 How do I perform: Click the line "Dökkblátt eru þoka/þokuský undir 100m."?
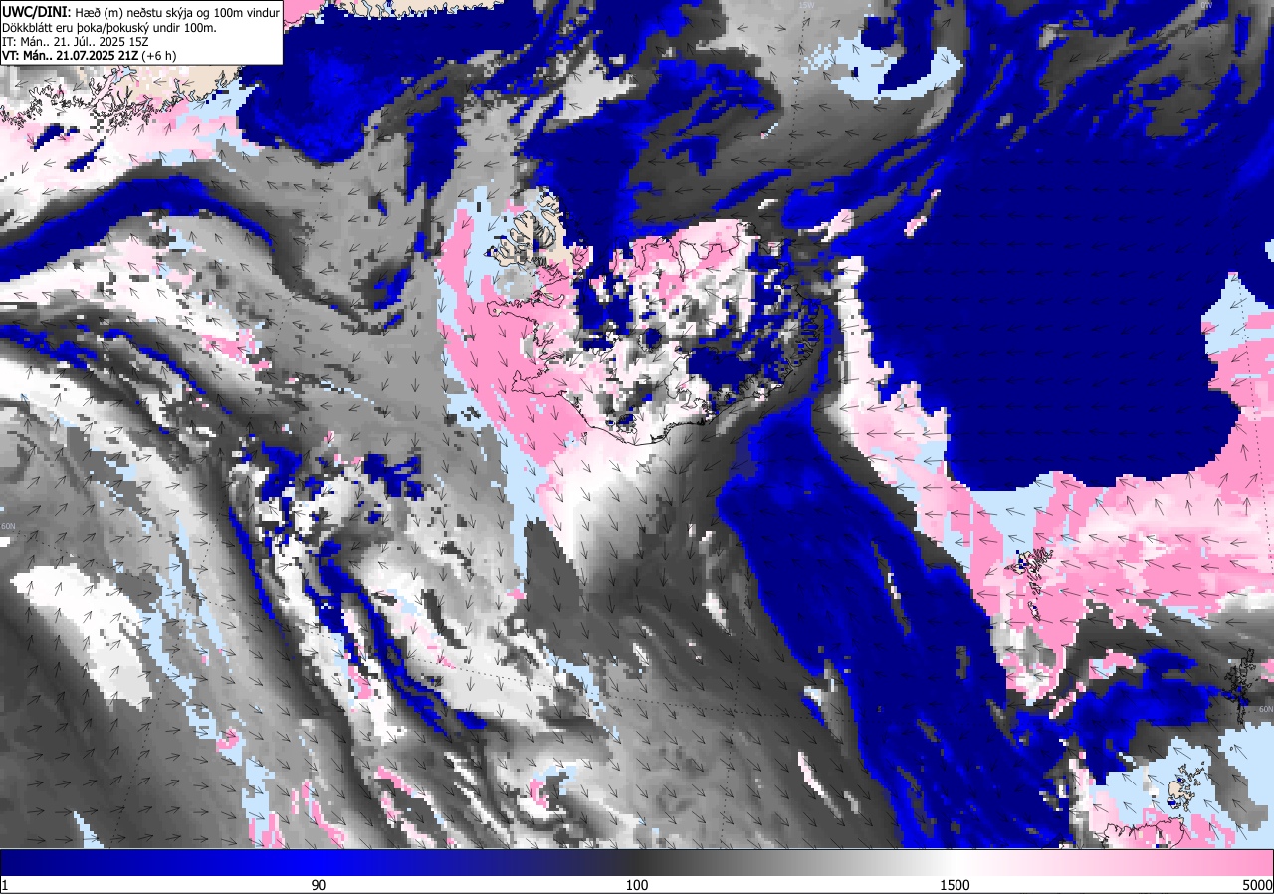(x=109, y=27)
